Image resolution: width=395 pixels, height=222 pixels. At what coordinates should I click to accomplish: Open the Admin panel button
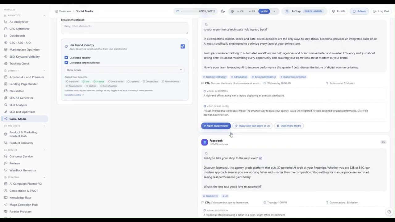(359, 11)
